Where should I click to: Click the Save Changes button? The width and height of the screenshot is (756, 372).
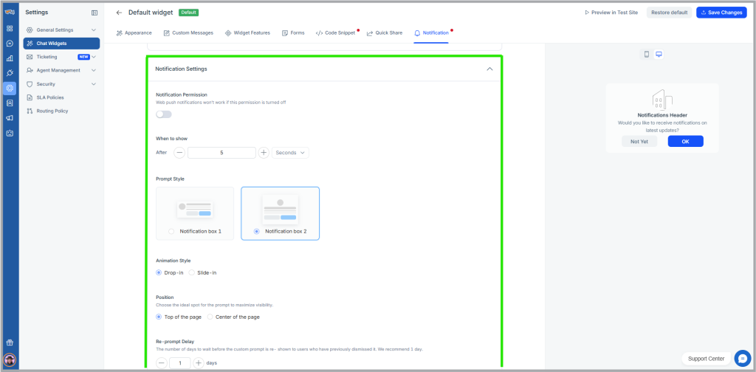click(x=721, y=13)
